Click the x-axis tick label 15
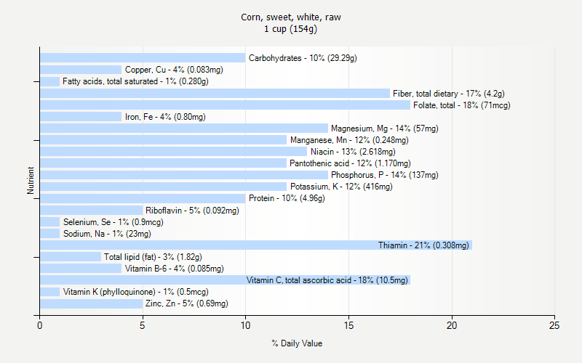 (348, 325)
